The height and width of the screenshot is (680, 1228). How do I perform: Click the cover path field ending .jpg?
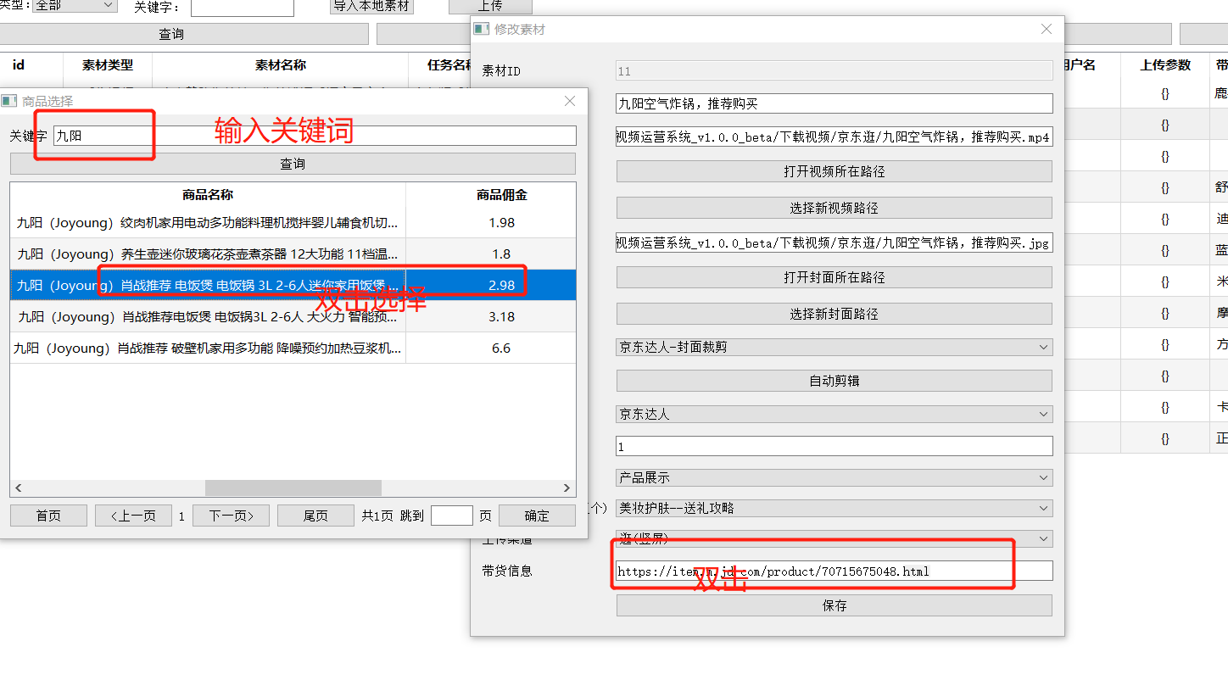pos(834,242)
